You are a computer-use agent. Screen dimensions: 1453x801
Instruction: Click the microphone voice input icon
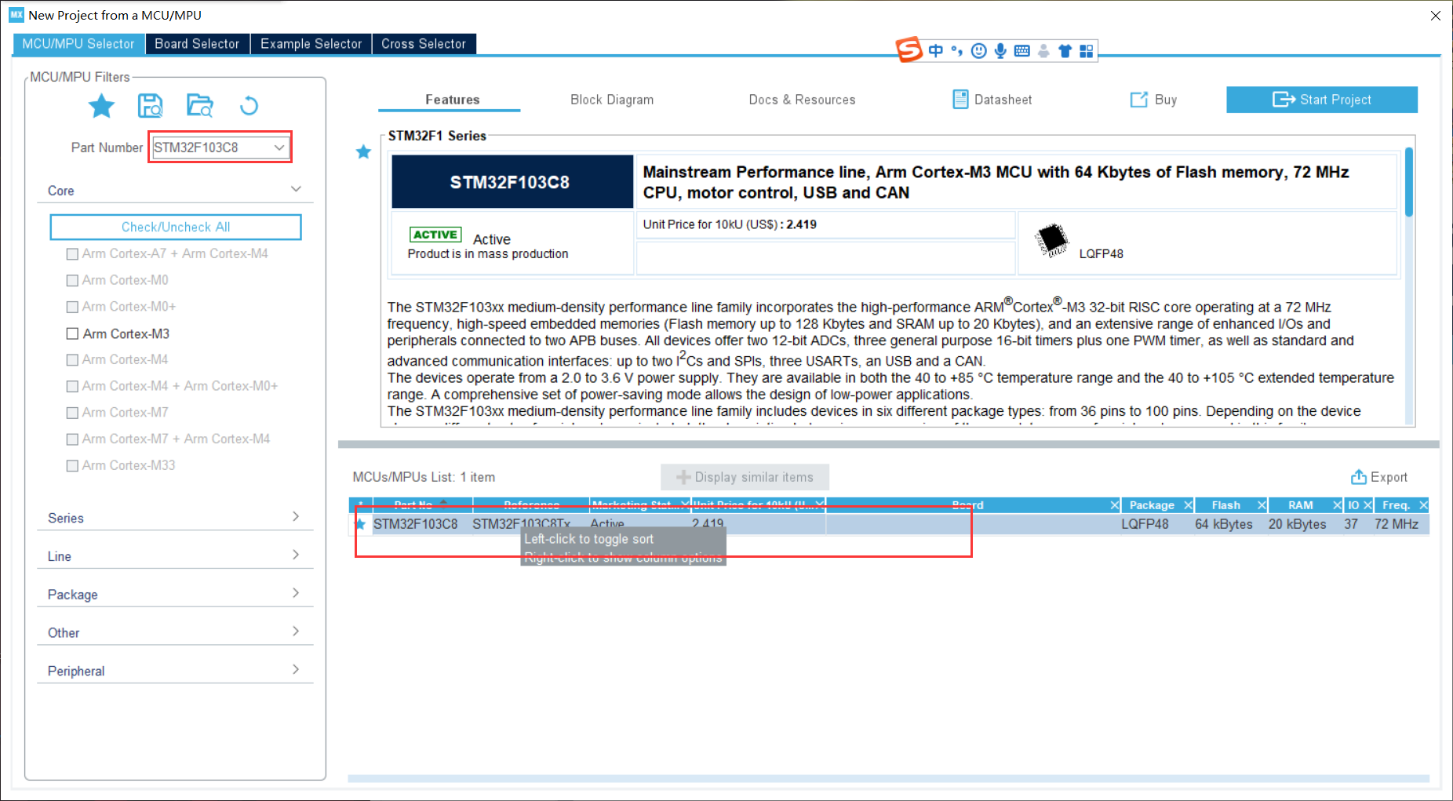pos(1000,51)
